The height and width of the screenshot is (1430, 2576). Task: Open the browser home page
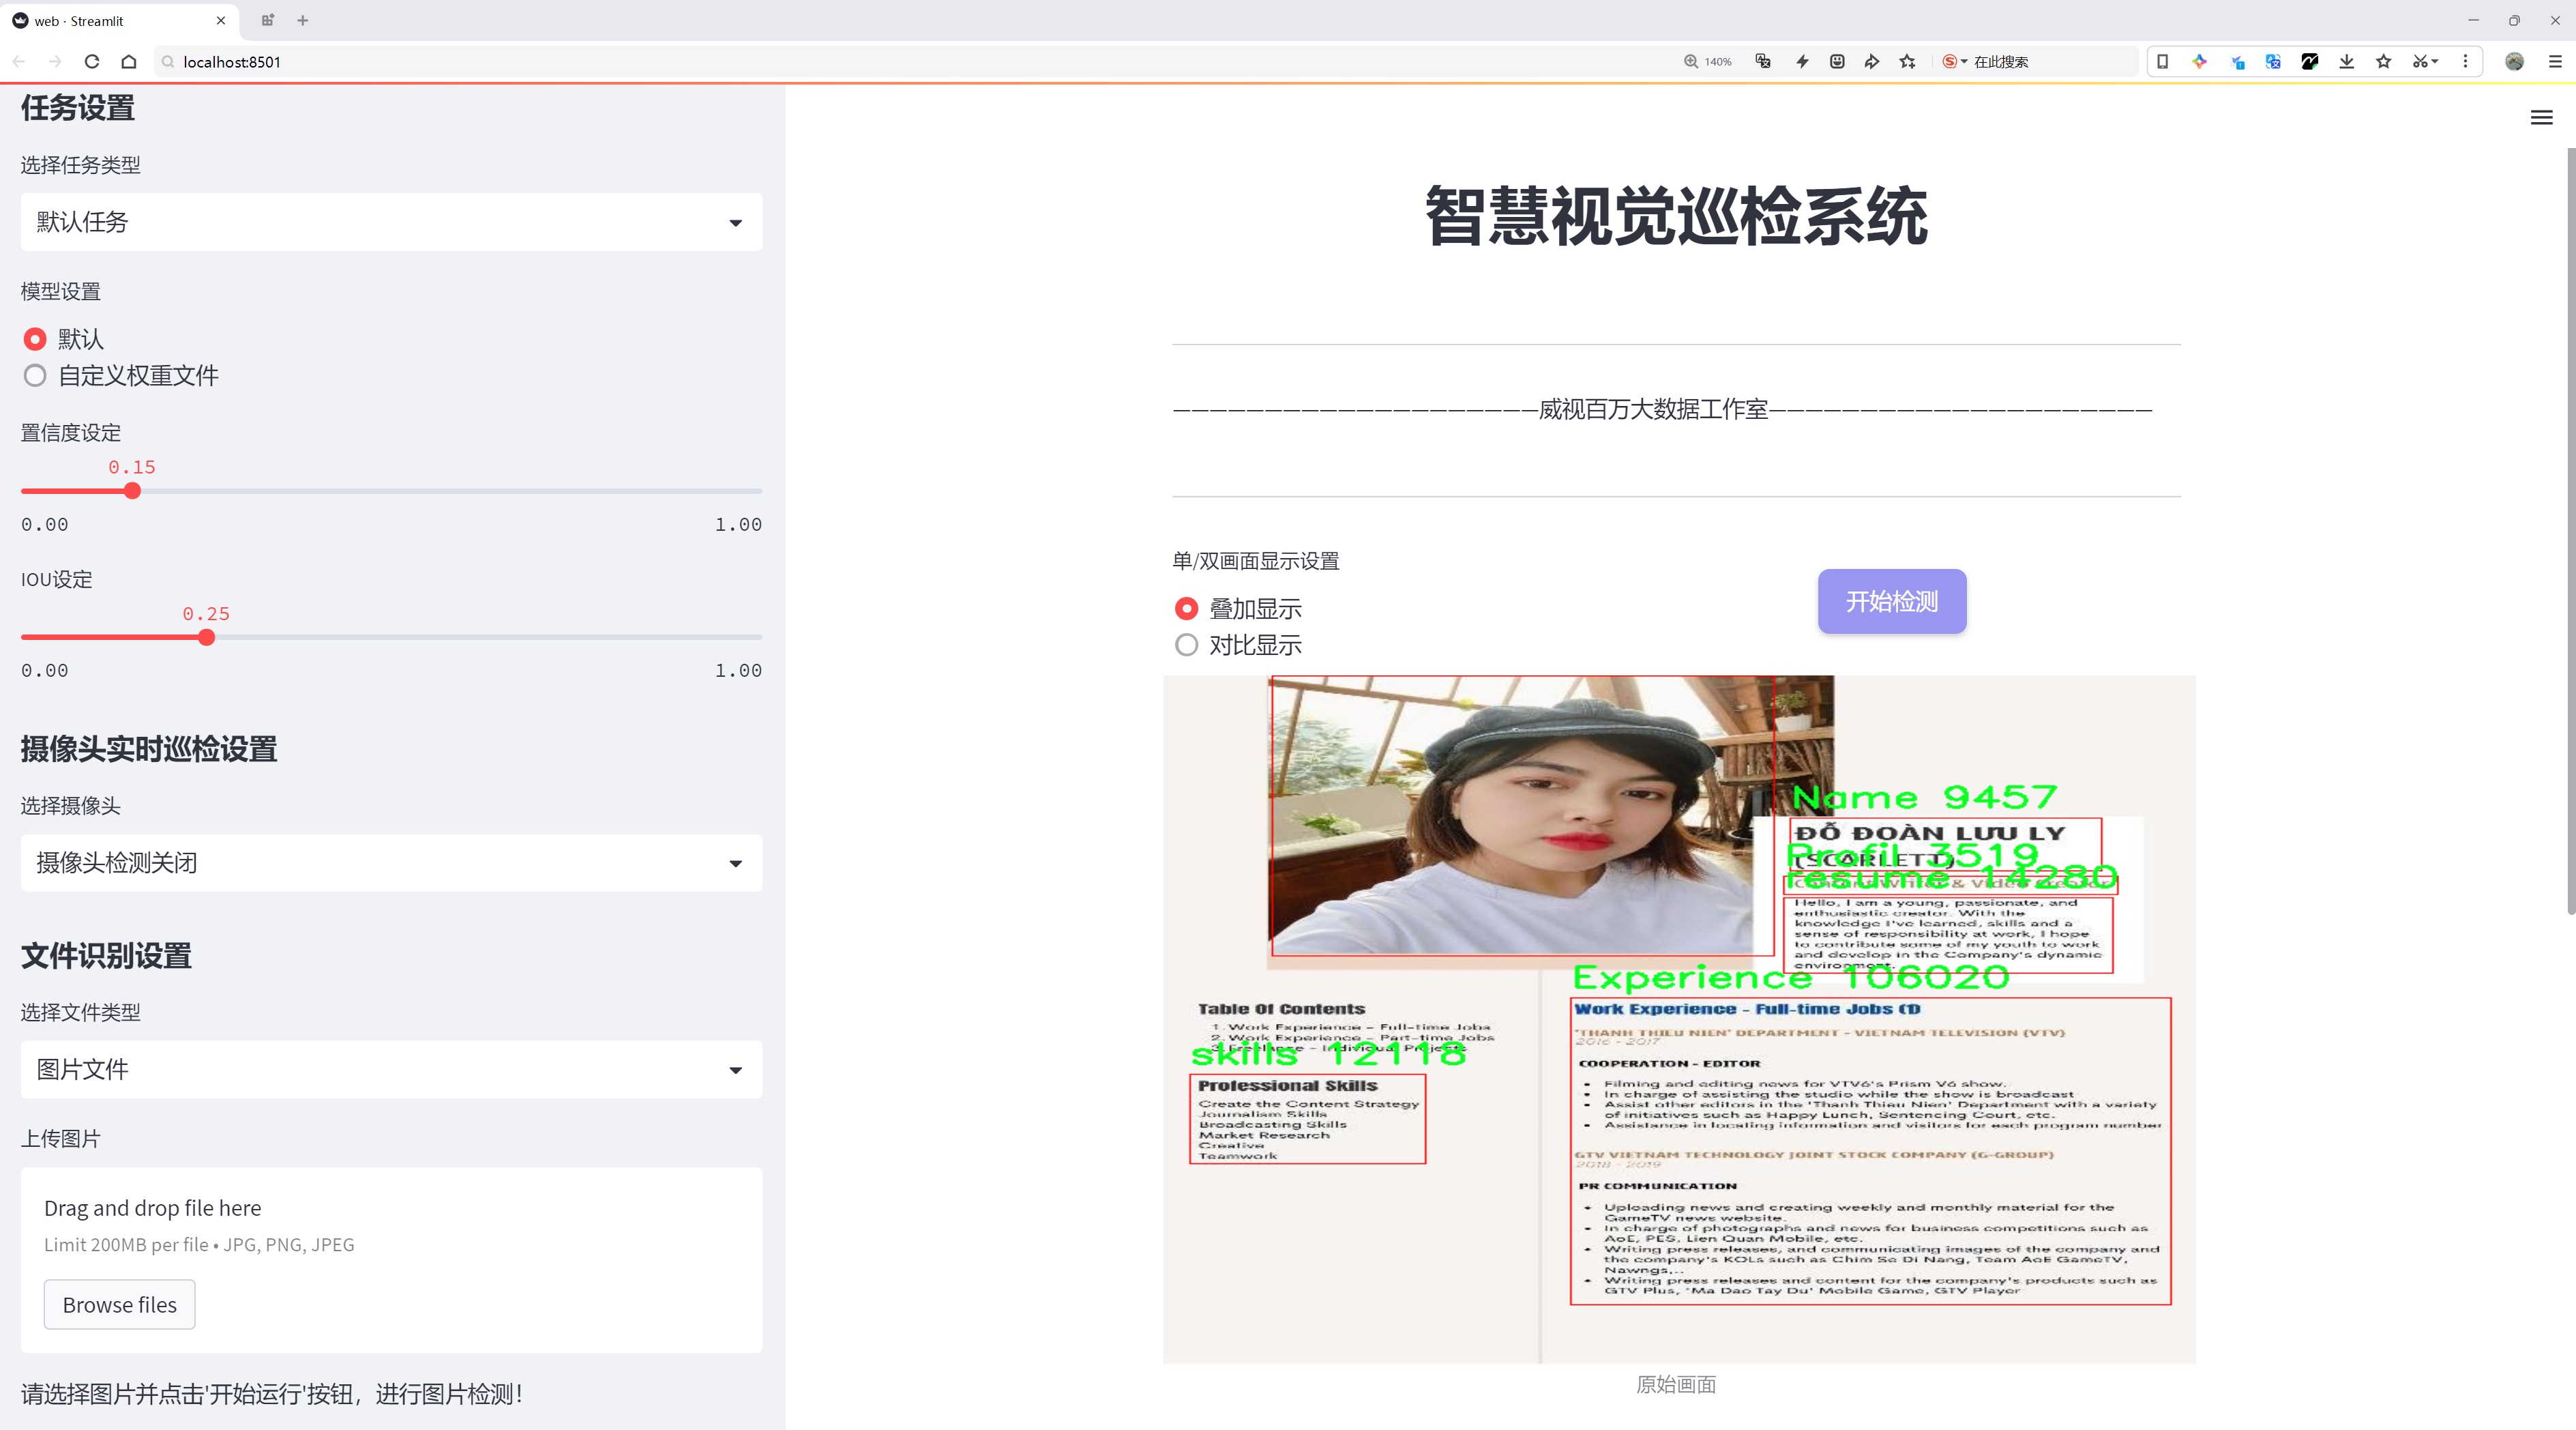[129, 62]
